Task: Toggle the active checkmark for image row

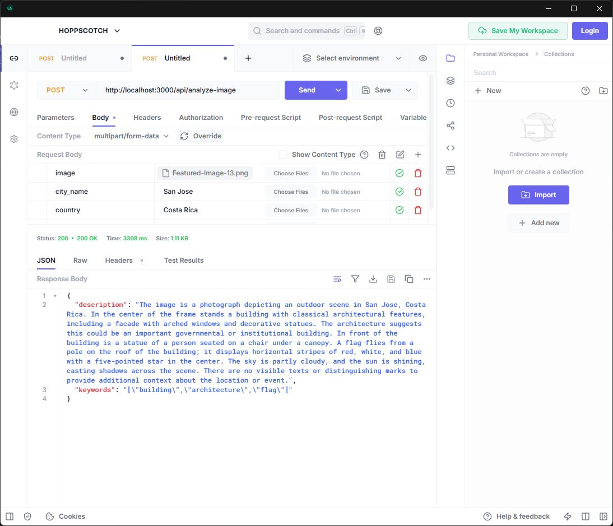Action: tap(400, 173)
